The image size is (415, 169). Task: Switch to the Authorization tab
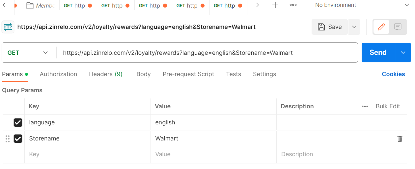(x=58, y=74)
